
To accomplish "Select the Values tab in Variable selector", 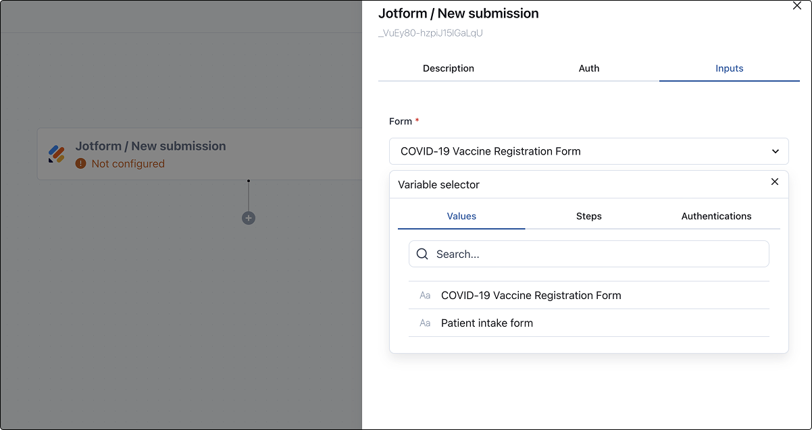I will coord(461,216).
